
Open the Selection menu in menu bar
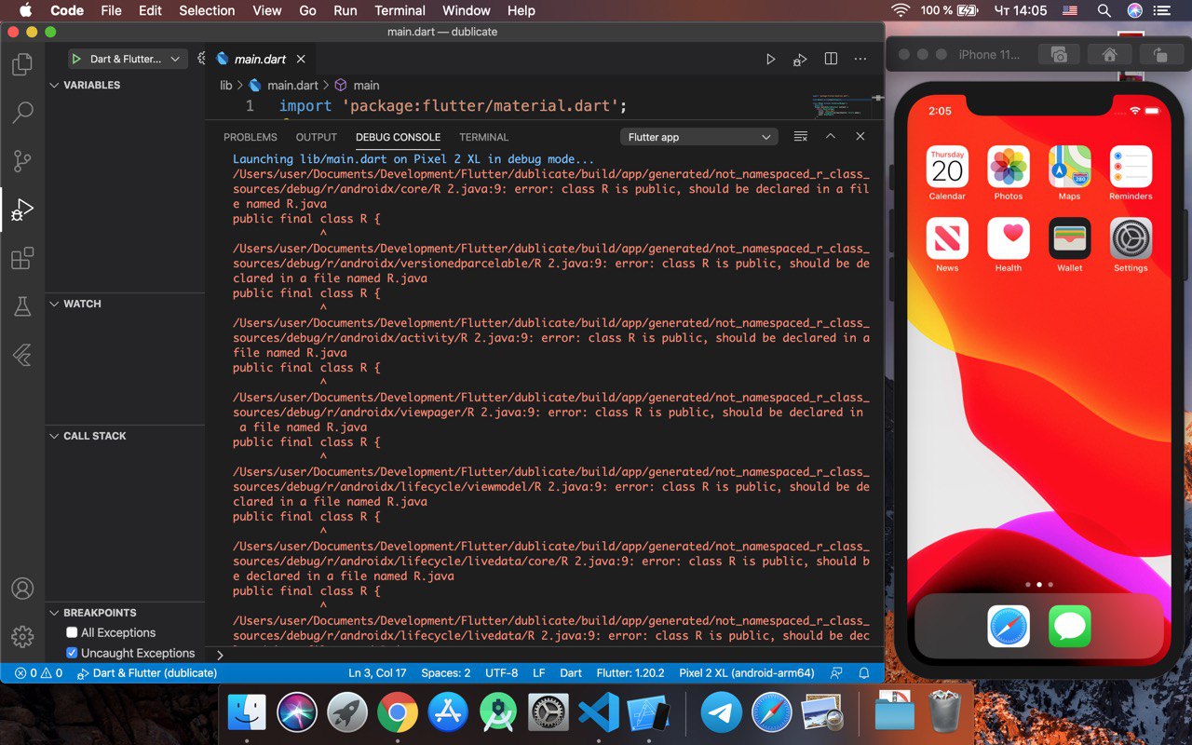pyautogui.click(x=207, y=10)
